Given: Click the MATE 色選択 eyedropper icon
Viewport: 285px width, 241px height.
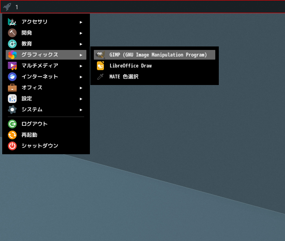Looking at the screenshot, I should (x=100, y=77).
